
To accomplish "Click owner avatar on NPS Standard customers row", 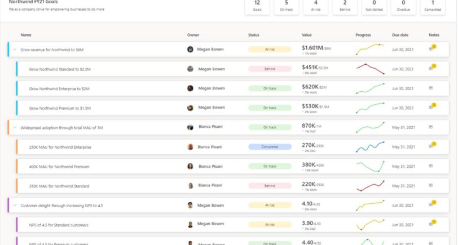I will (x=190, y=224).
